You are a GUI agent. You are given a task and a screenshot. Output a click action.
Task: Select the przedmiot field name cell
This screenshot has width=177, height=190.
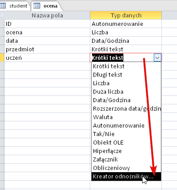[x=47, y=49]
